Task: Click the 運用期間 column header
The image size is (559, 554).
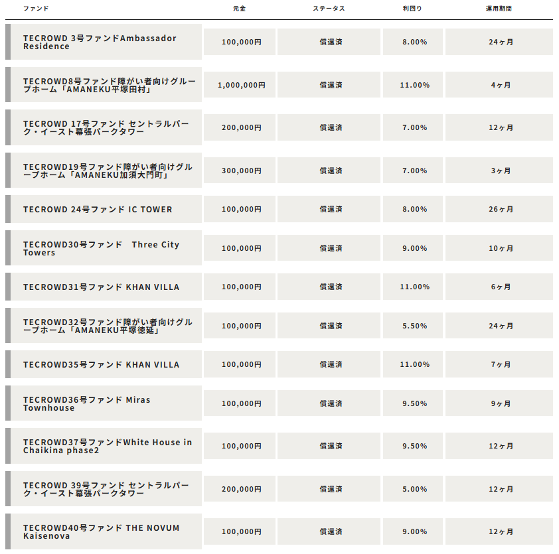Action: click(x=499, y=9)
